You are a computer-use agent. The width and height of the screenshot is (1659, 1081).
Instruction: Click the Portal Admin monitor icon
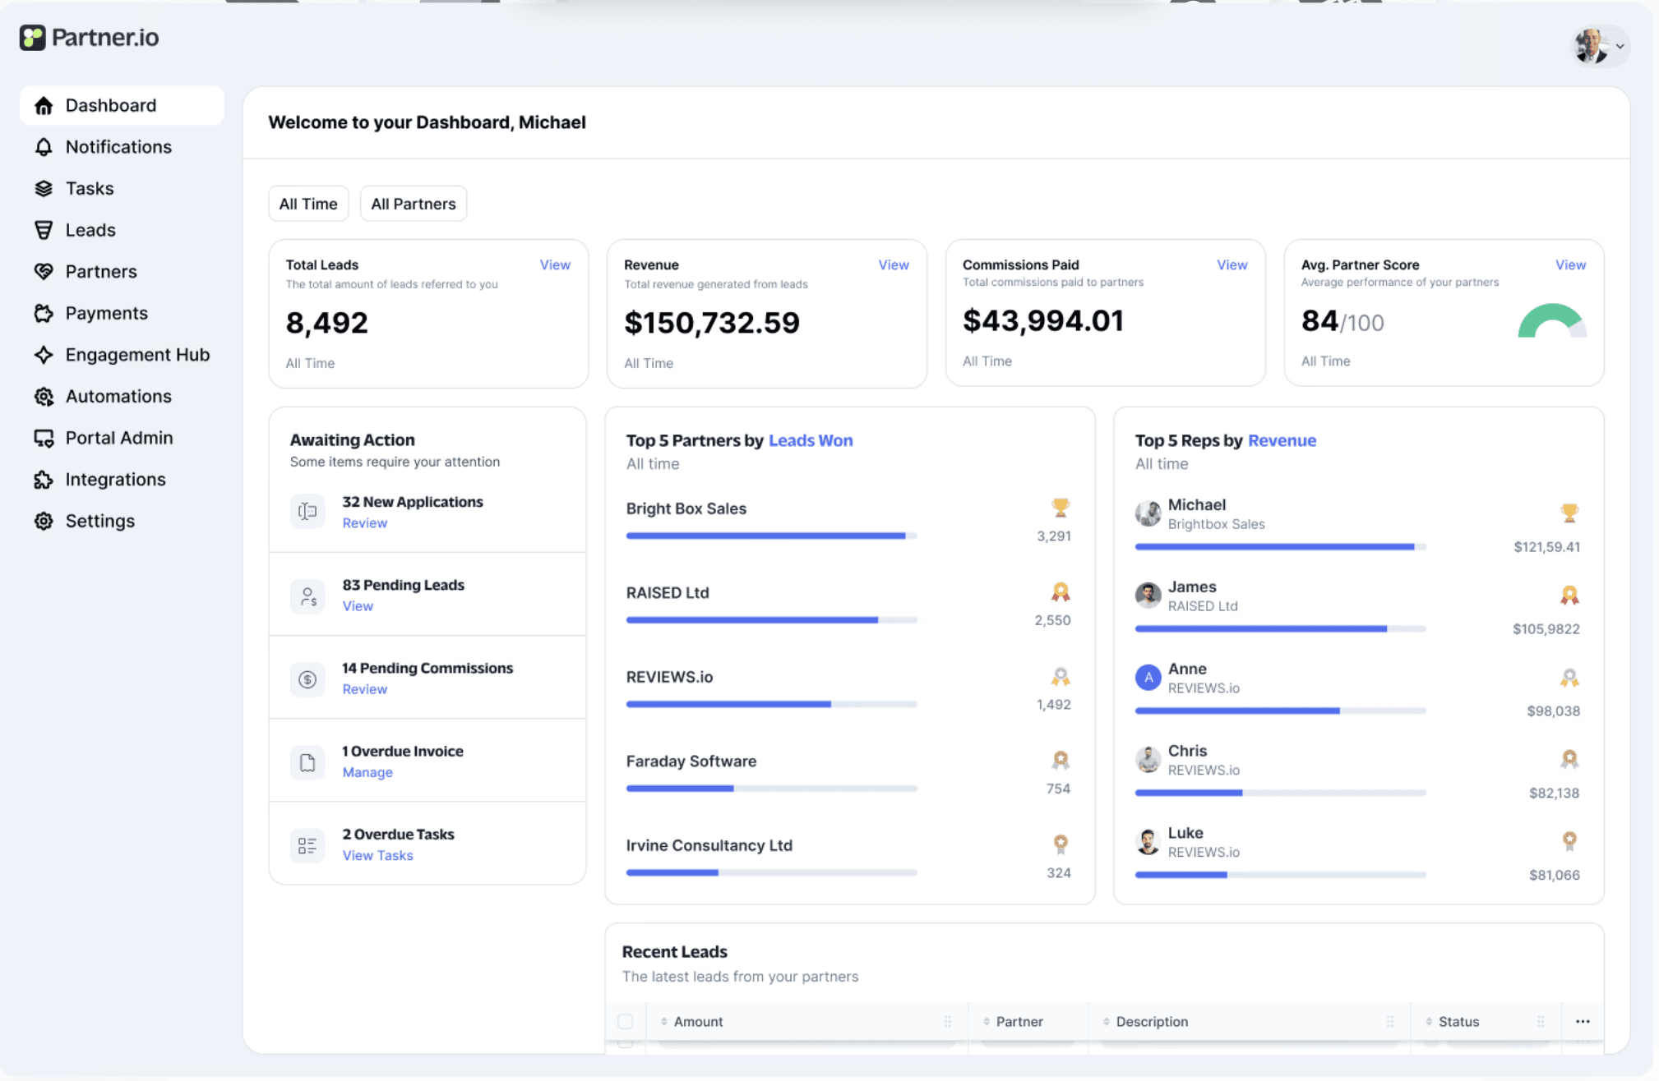(44, 438)
